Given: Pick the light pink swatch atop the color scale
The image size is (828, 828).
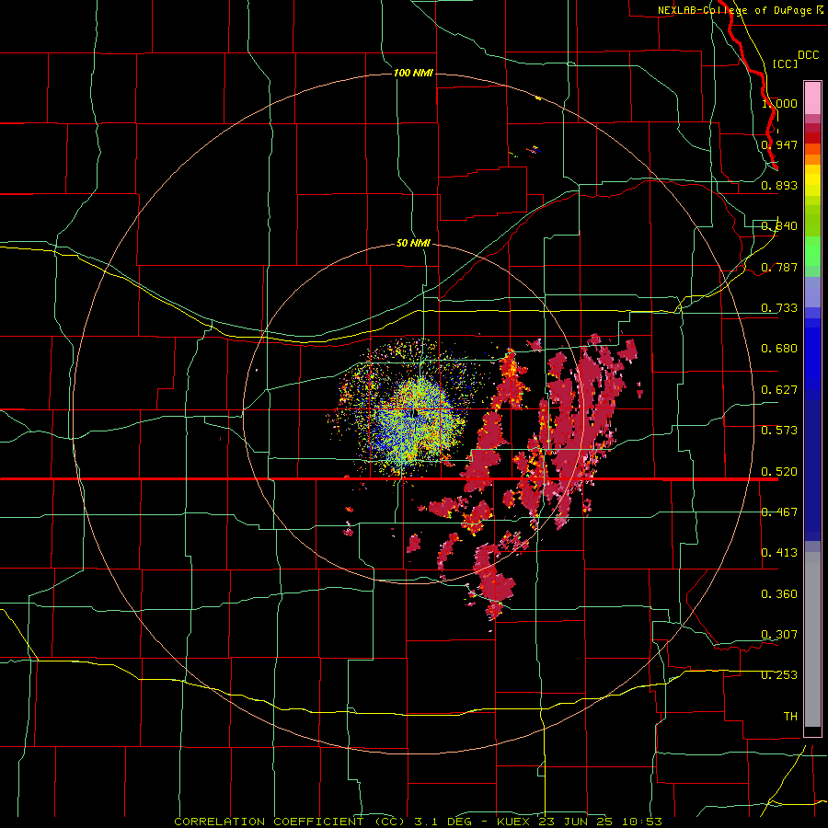Looking at the screenshot, I should pos(812,98).
